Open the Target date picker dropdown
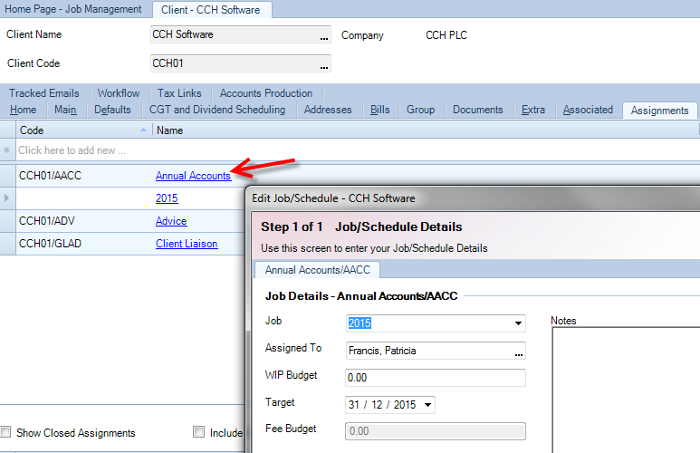The image size is (700, 453). [427, 405]
